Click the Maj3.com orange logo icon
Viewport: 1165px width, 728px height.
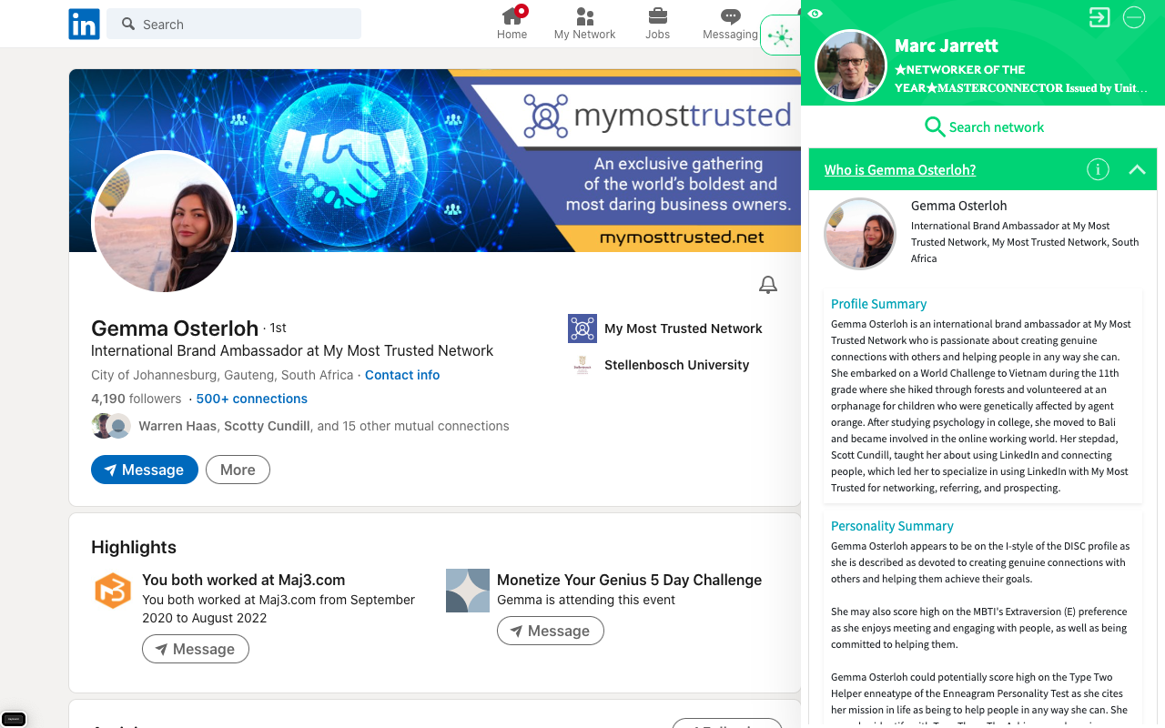pyautogui.click(x=113, y=591)
